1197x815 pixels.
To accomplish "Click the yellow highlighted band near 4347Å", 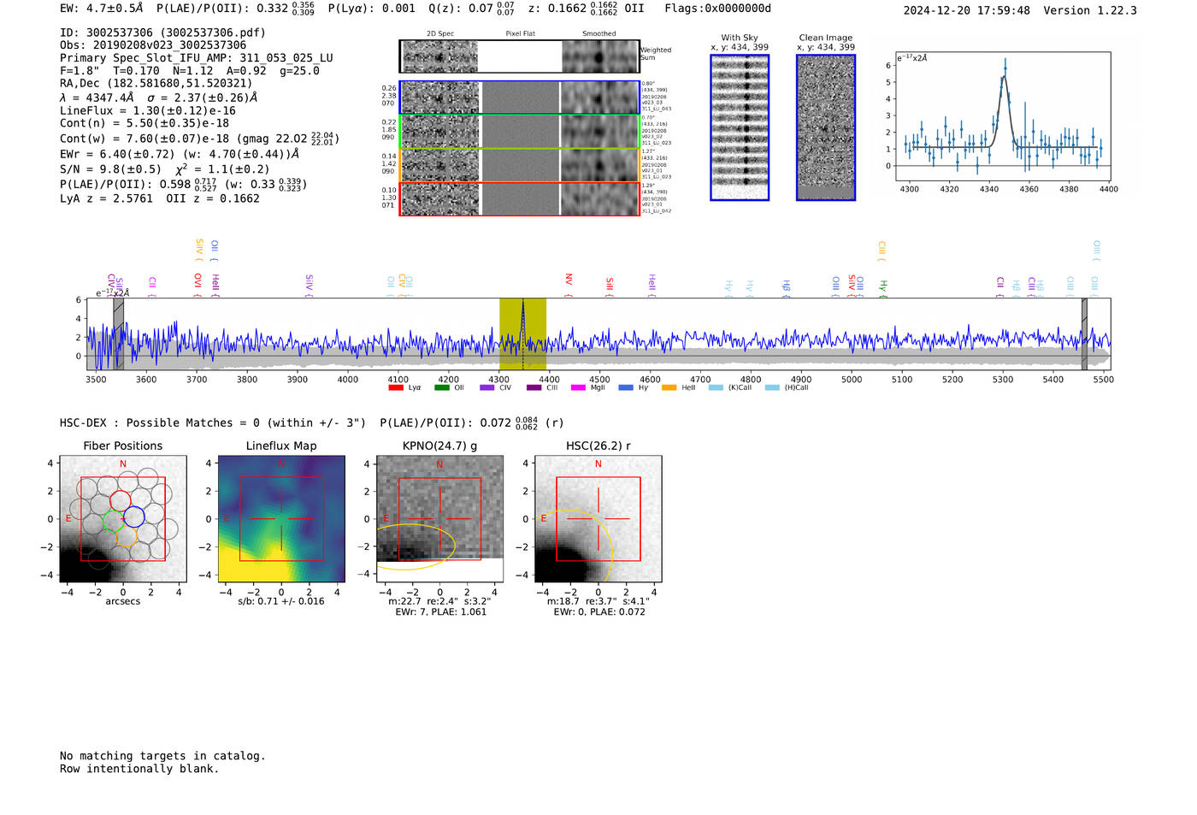I will click(523, 334).
